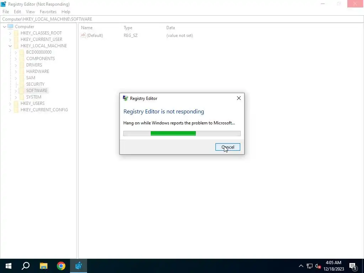Open File Explorer from the taskbar
This screenshot has height=273, width=364.
tap(43, 266)
